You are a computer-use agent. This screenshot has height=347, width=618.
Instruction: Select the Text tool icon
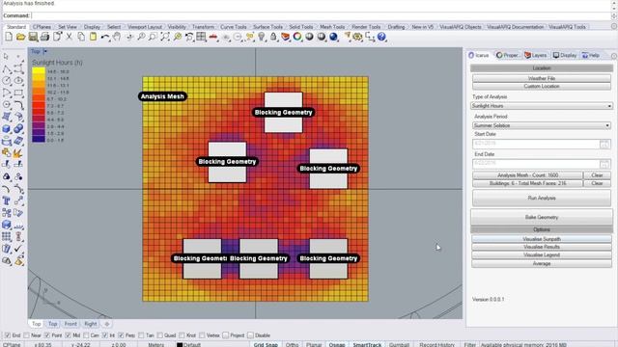click(7, 201)
